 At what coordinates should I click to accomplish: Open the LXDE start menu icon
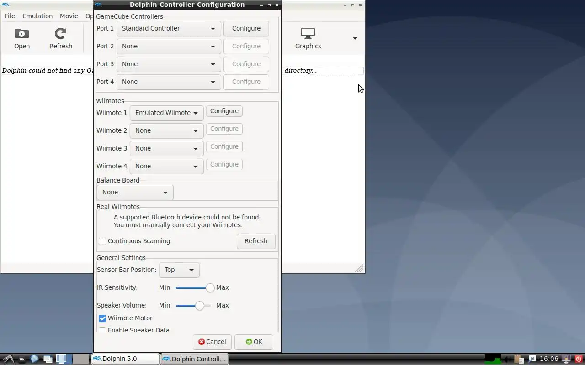(x=9, y=359)
